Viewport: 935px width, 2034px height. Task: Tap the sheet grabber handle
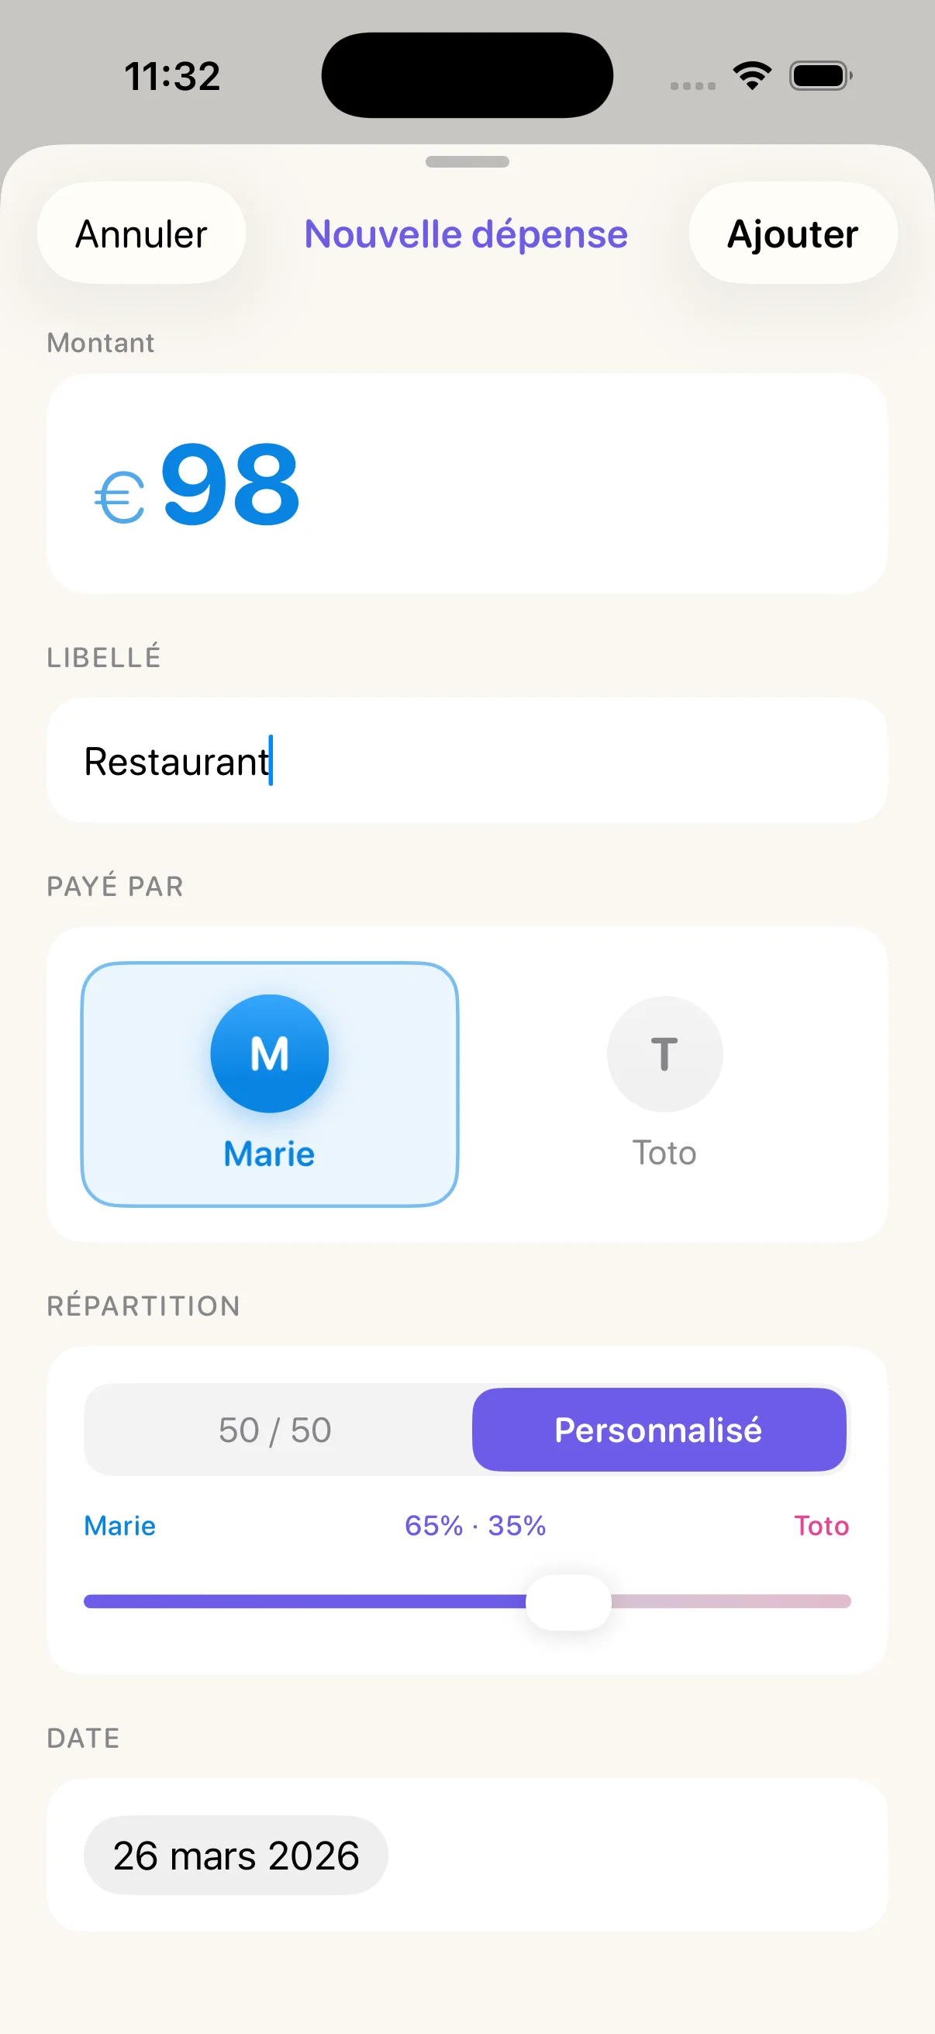(x=467, y=162)
